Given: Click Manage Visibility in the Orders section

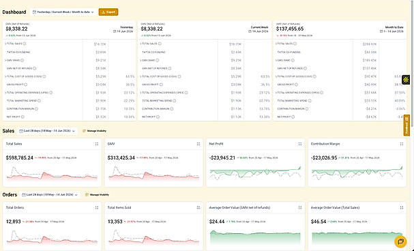Looking at the screenshot, I should 97,195.
